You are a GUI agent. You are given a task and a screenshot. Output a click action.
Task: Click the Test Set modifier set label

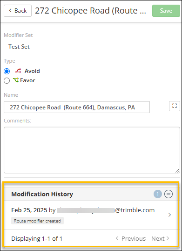coord(19,47)
